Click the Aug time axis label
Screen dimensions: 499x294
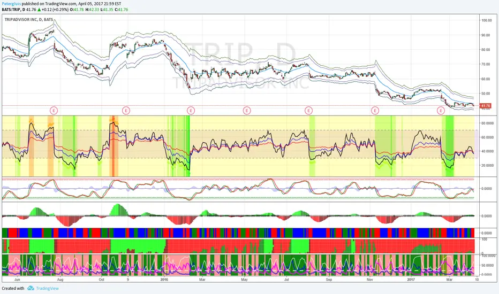tap(60, 280)
